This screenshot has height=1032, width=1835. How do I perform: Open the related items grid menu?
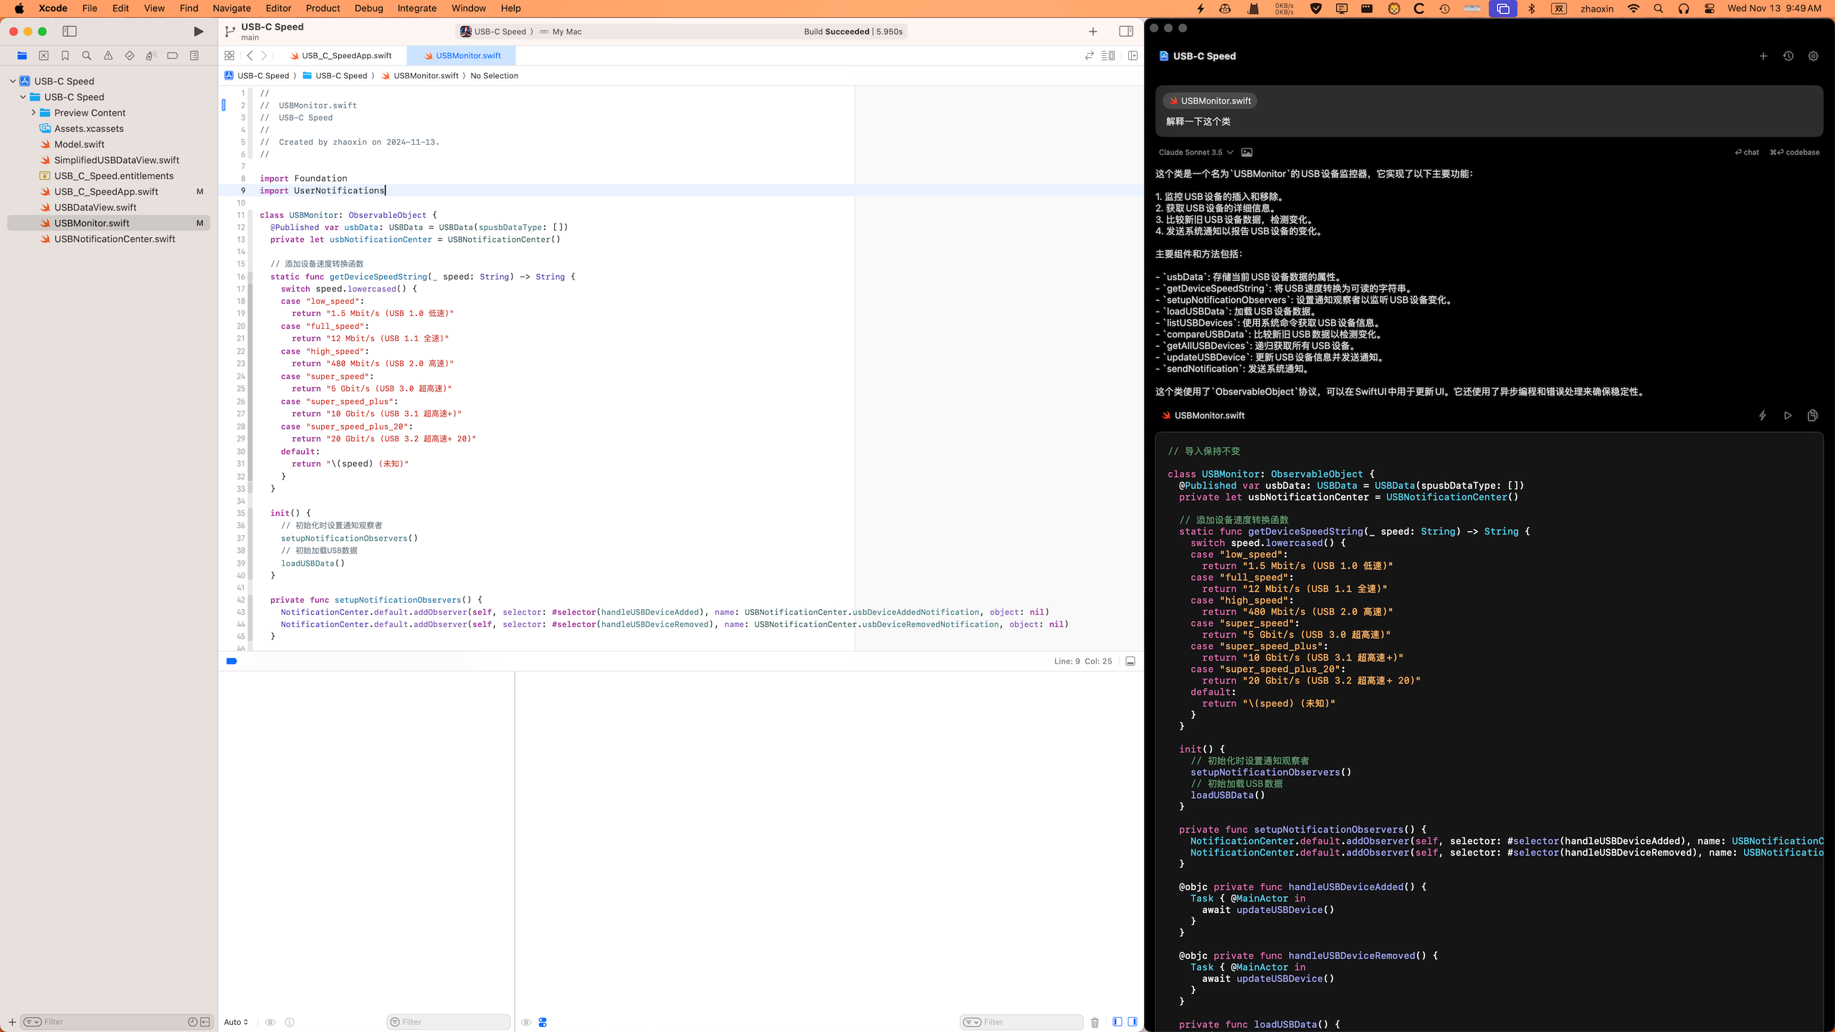click(229, 55)
